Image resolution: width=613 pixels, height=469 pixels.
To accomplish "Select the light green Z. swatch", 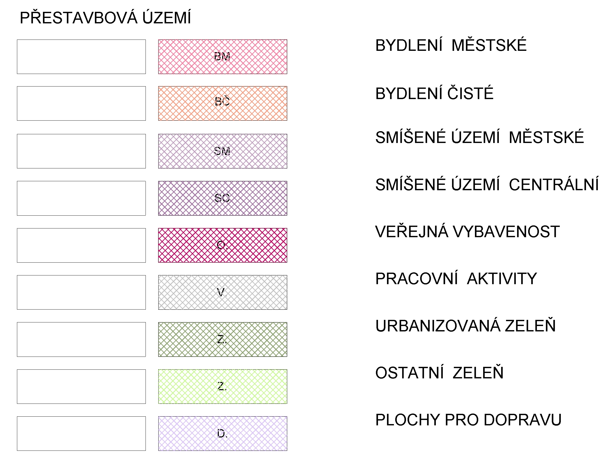I will (222, 387).
